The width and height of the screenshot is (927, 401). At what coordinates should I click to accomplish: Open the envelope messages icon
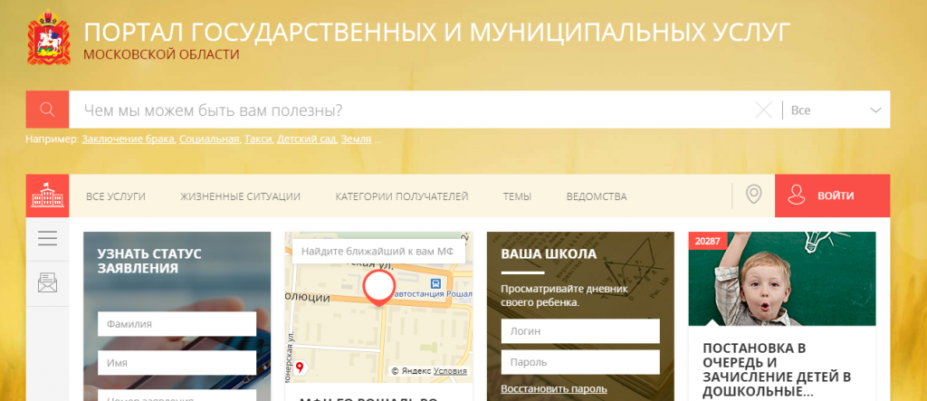47,283
